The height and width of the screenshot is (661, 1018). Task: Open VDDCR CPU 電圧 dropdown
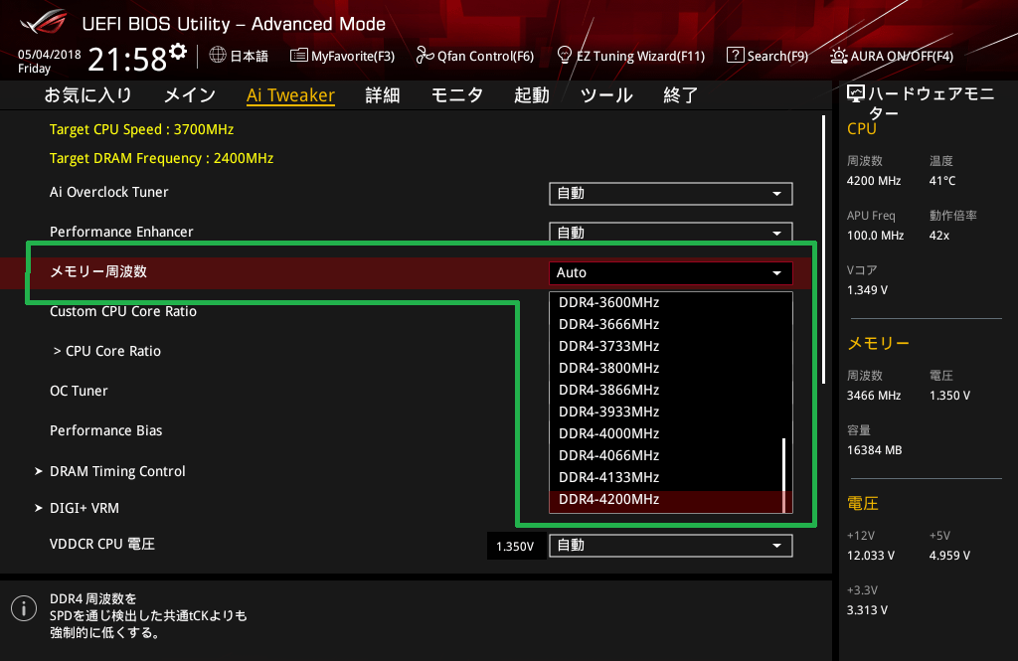pos(671,546)
